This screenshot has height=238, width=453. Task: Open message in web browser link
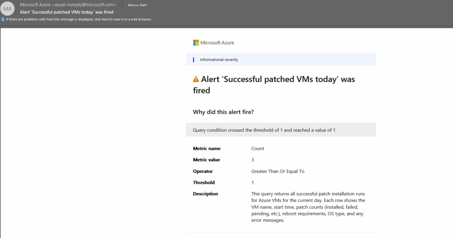pyautogui.click(x=79, y=19)
